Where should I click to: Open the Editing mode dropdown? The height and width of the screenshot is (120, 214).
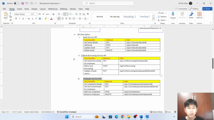[195, 9]
